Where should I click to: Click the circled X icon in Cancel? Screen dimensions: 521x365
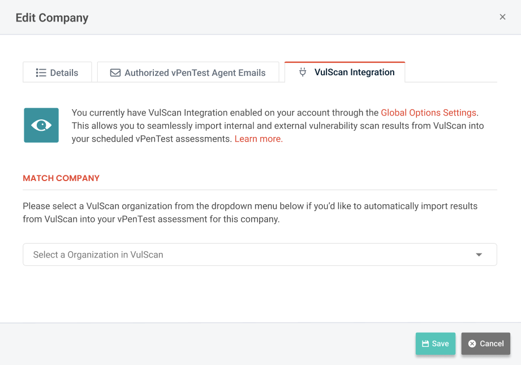472,343
